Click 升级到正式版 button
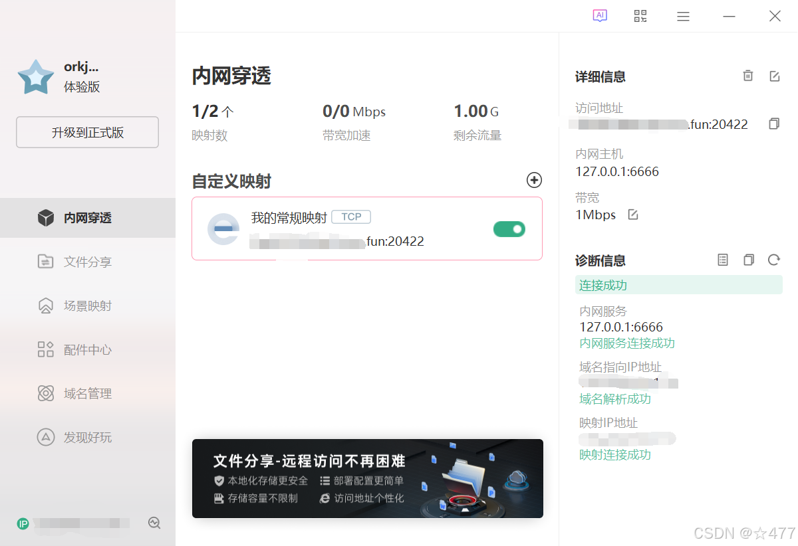The image size is (798, 546). click(87, 132)
